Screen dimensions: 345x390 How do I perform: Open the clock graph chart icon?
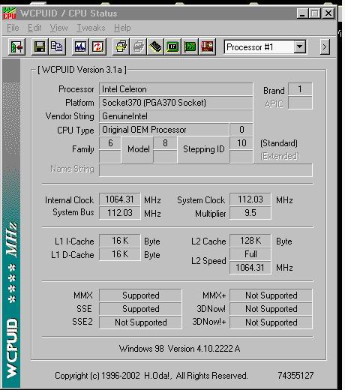pos(80,46)
